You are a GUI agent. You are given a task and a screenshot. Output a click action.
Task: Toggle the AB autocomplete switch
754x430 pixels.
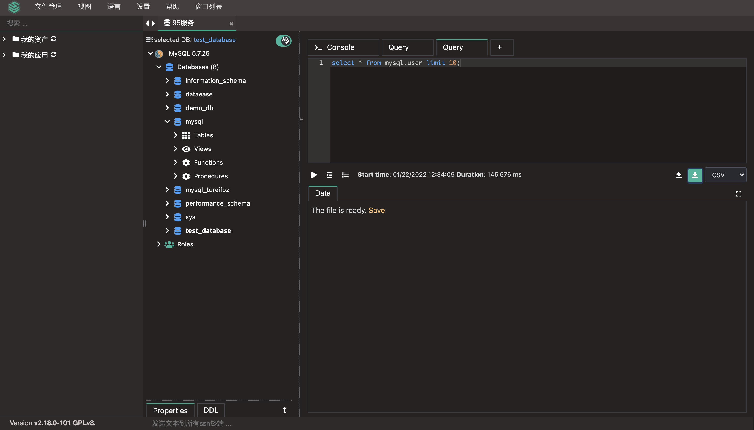point(283,40)
